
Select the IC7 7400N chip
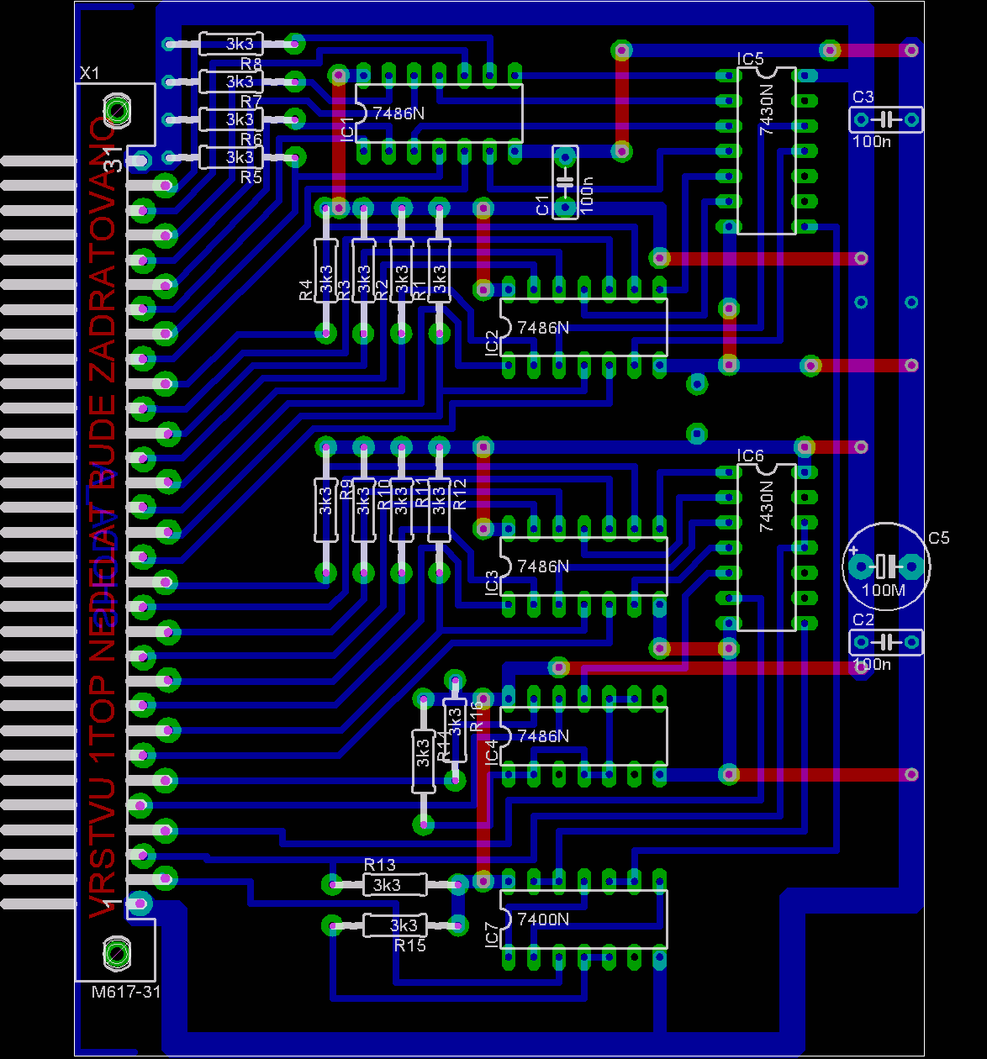[583, 919]
